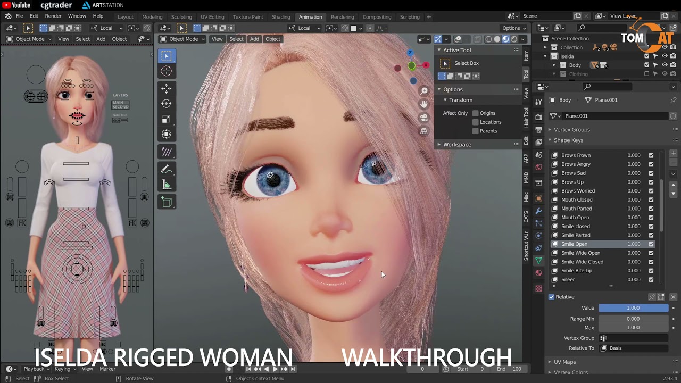This screenshot has height=383, width=681.
Task: Uncheck the Relative checkbox
Action: pyautogui.click(x=552, y=297)
